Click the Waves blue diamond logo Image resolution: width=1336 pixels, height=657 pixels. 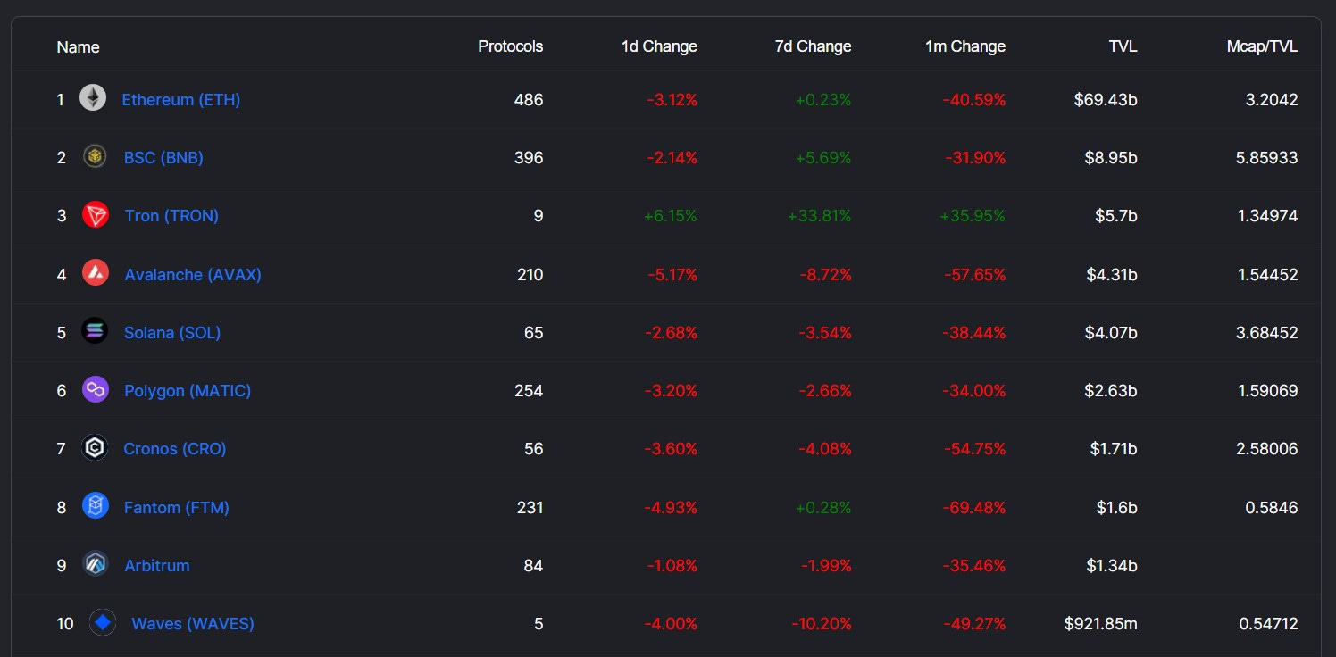pyautogui.click(x=103, y=623)
